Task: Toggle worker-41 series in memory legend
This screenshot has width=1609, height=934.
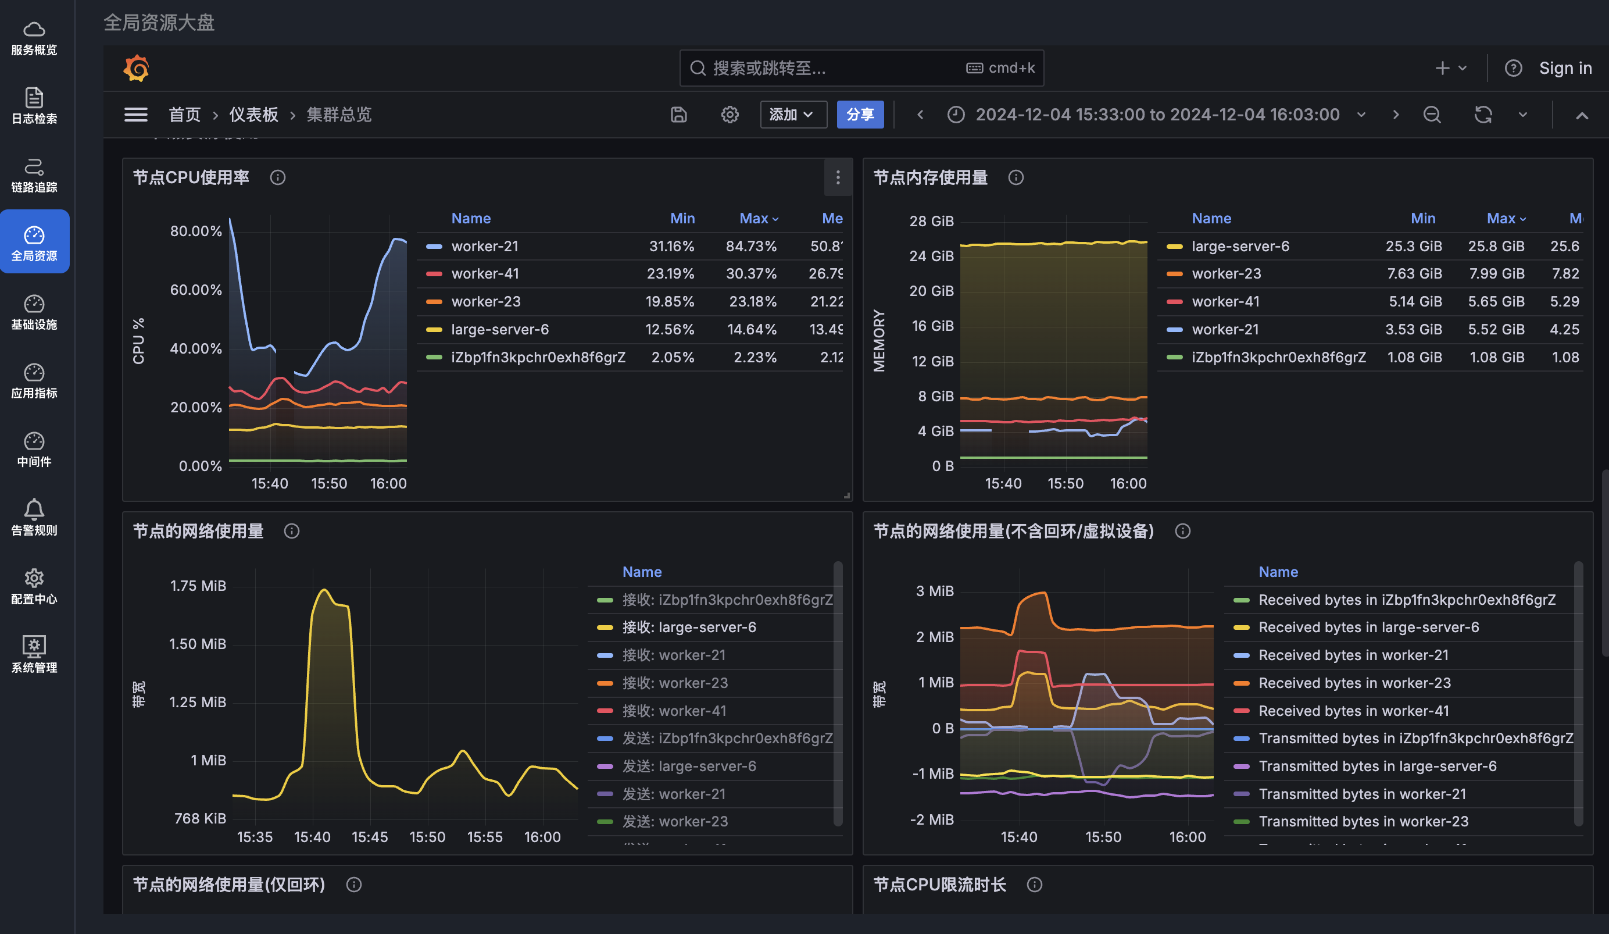Action: click(x=1225, y=301)
